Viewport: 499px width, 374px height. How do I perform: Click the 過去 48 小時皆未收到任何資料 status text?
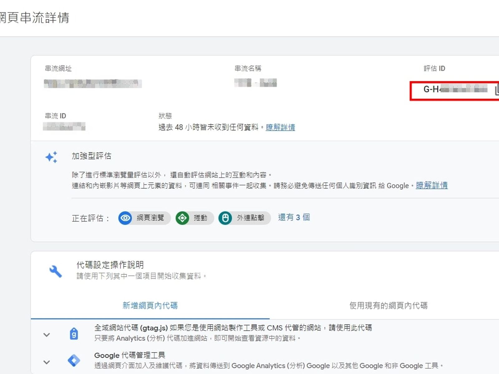point(209,127)
